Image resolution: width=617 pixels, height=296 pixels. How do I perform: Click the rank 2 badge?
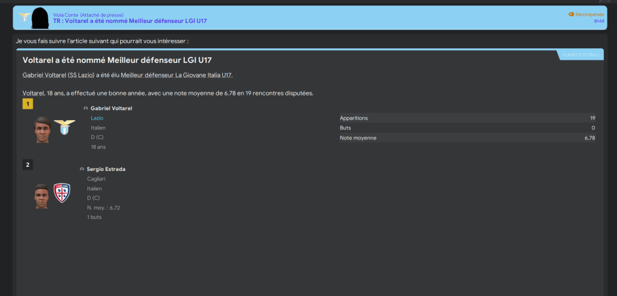[28, 164]
